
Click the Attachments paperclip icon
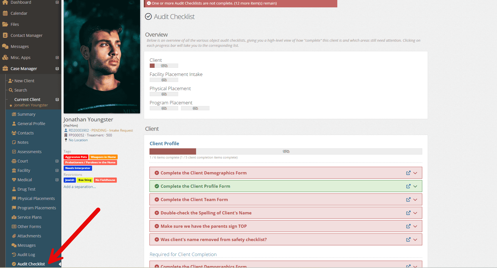pos(14,236)
